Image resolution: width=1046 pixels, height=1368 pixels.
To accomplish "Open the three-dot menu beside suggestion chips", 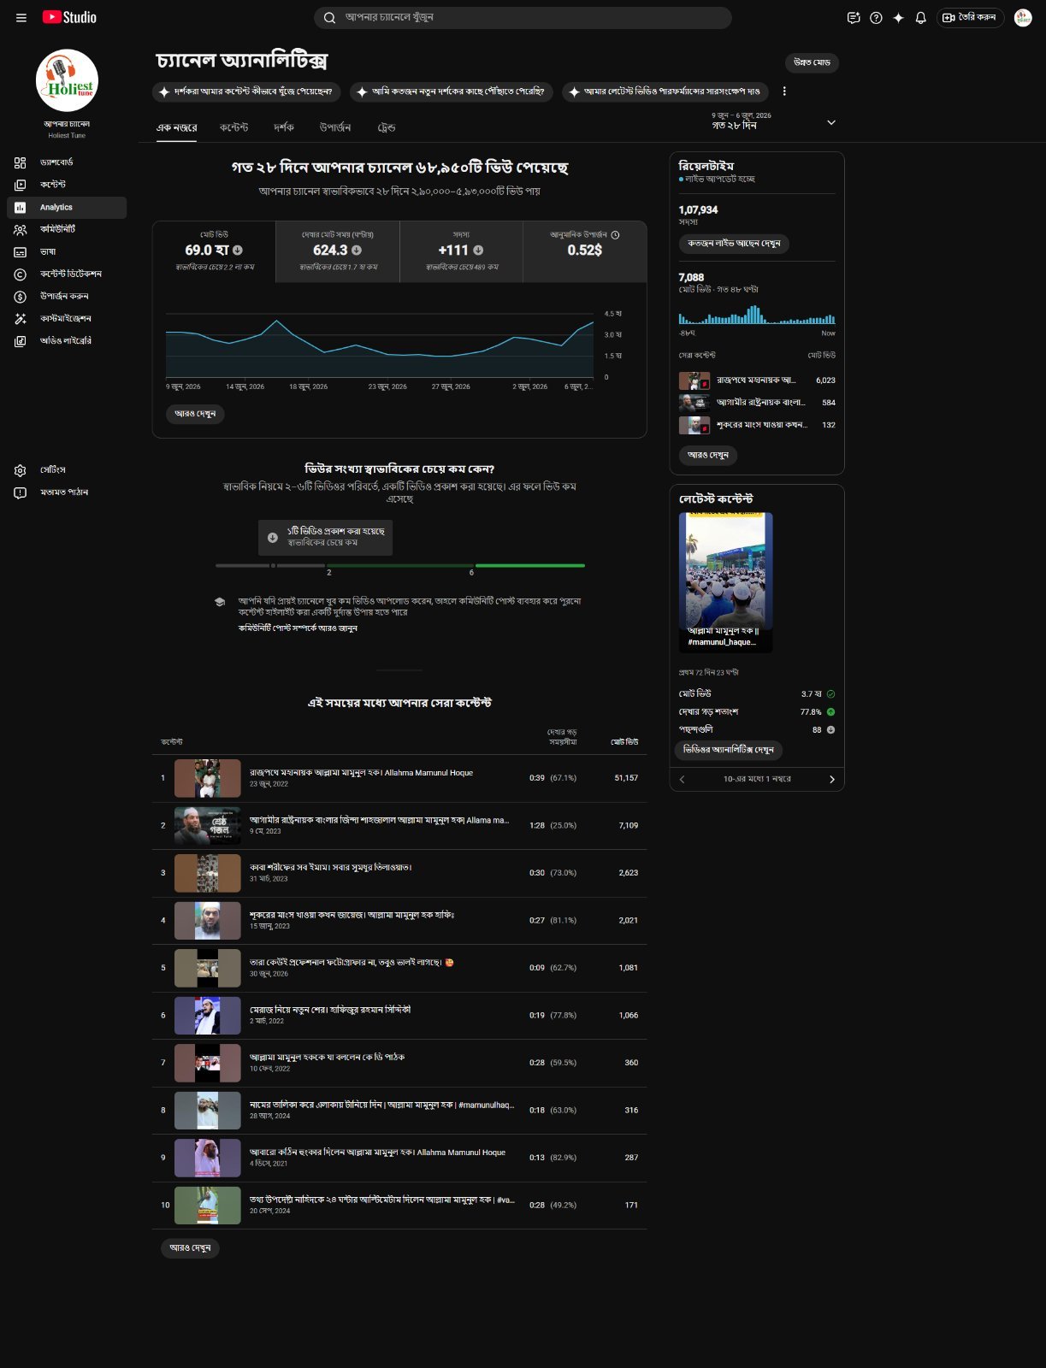I will 784,91.
